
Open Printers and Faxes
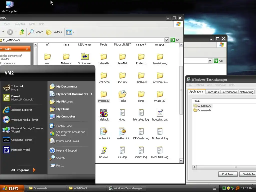64,141
